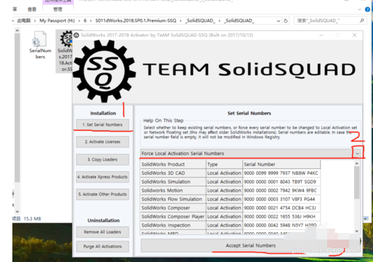Expand the Explorer address history dropdown
The image size is (373, 262).
pyautogui.click(x=278, y=21)
